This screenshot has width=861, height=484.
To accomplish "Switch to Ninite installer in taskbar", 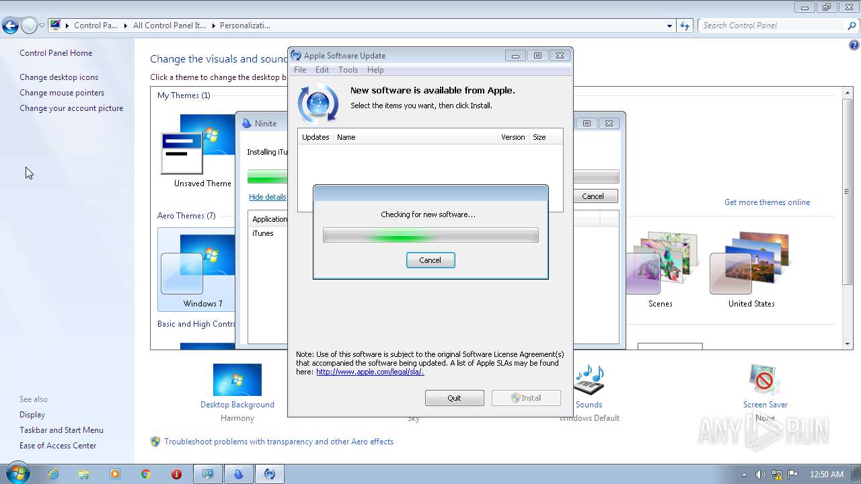I will tap(238, 474).
